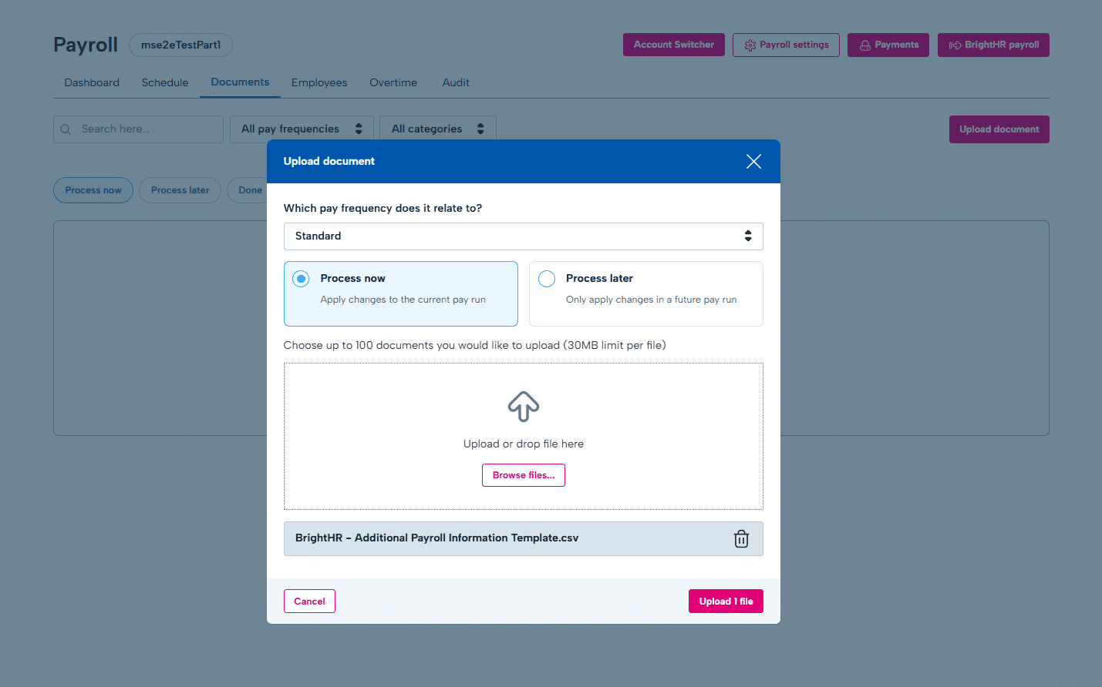Open Payroll settings
1102x687 pixels.
[786, 45]
